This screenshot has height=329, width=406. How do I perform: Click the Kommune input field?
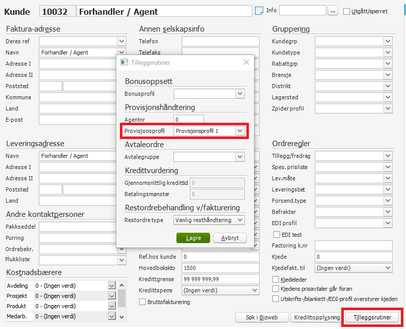(78, 97)
